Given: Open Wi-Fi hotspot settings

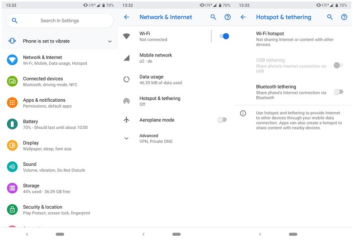Looking at the screenshot, I should (x=293, y=39).
